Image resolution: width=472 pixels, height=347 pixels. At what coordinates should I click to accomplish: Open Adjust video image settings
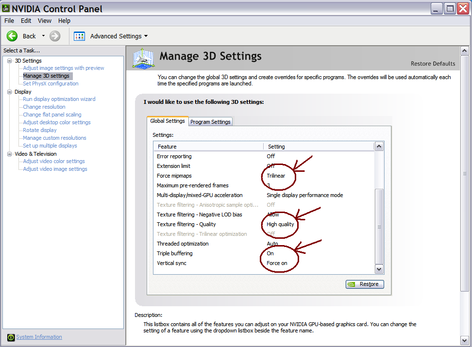click(x=55, y=169)
